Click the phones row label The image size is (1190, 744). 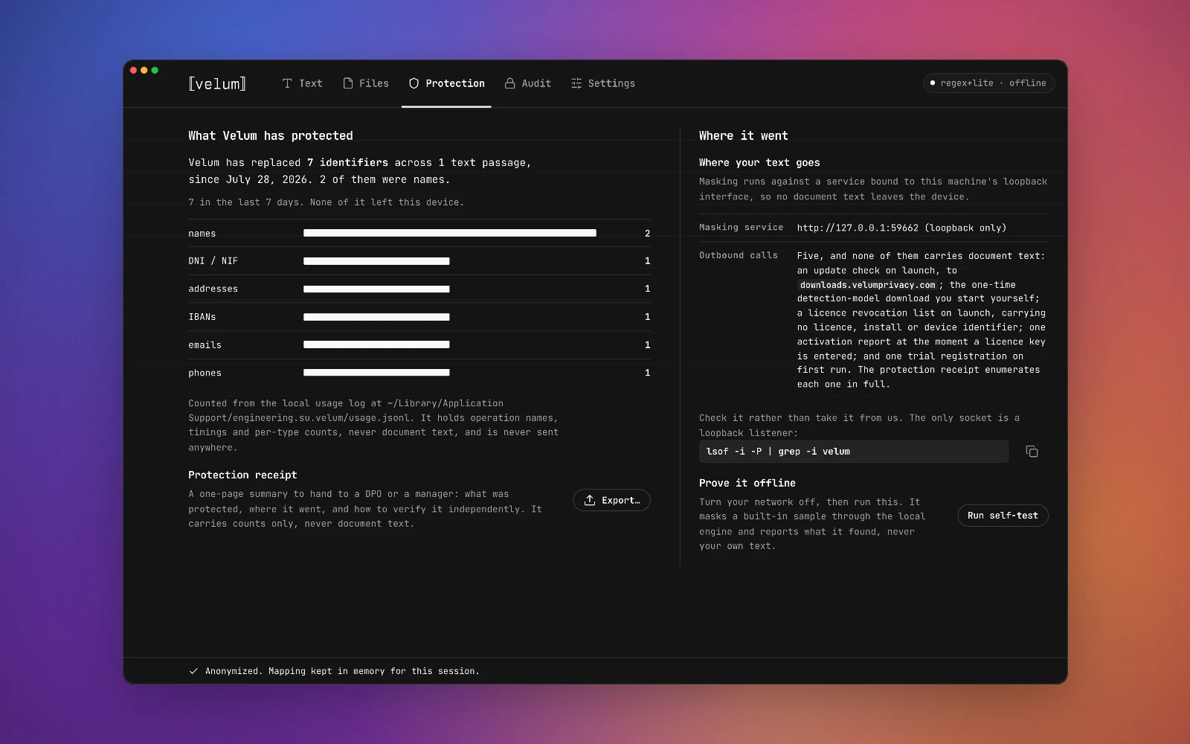(x=205, y=373)
